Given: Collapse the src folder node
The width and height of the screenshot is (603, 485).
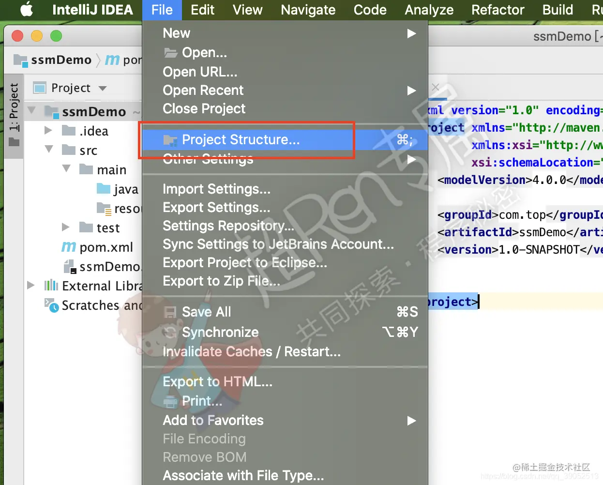Looking at the screenshot, I should tap(49, 149).
